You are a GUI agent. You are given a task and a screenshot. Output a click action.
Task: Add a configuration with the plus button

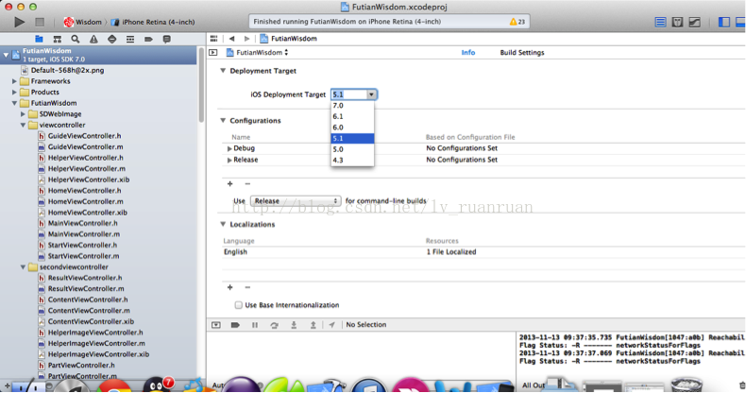(229, 183)
